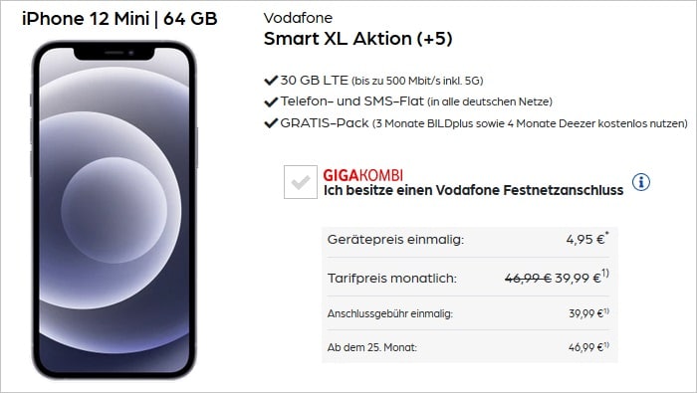Click the Vodafone provider label
The height and width of the screenshot is (393, 697).
click(298, 18)
